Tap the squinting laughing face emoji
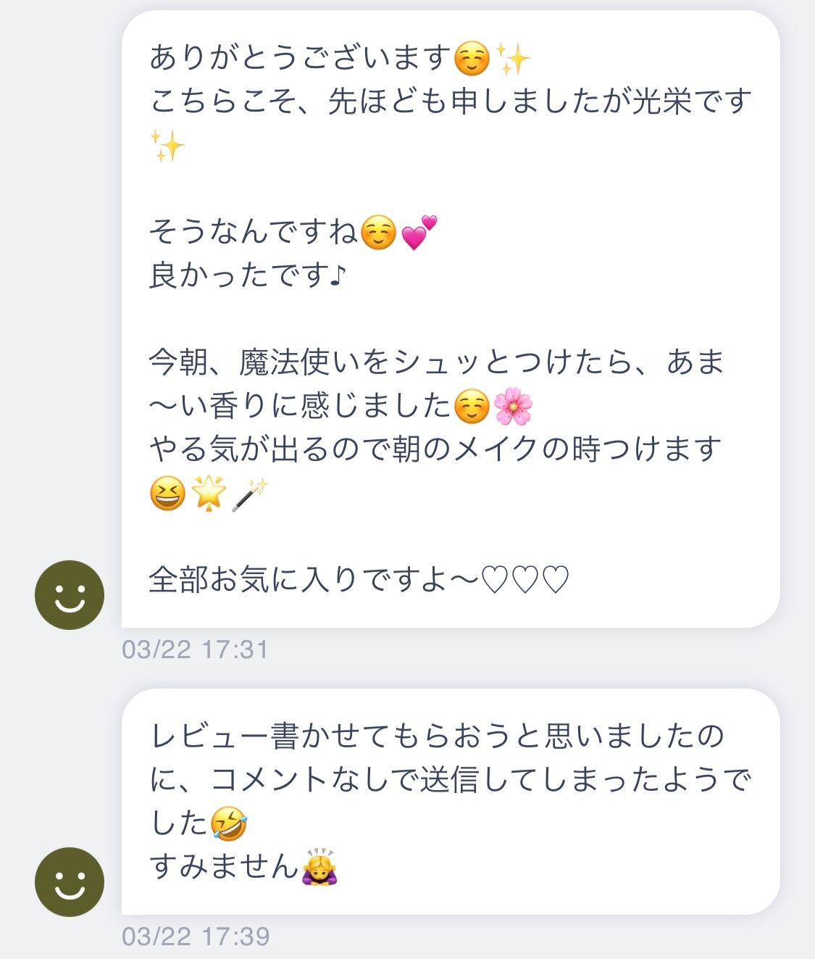 (x=167, y=494)
